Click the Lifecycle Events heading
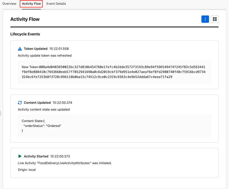 [25, 34]
